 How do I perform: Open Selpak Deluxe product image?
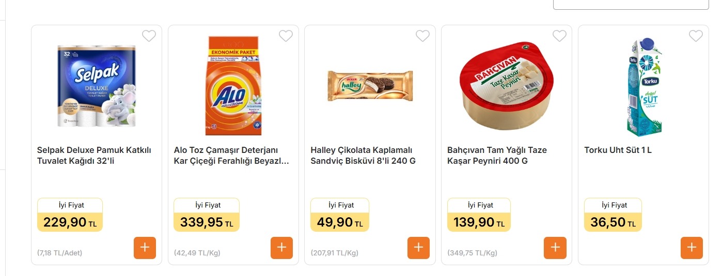pos(97,86)
